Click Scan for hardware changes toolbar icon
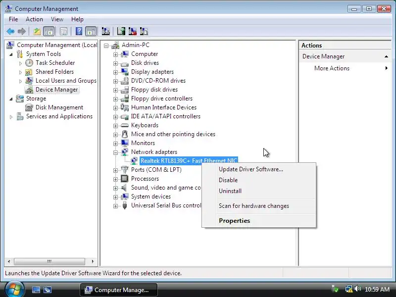 click(x=105, y=31)
